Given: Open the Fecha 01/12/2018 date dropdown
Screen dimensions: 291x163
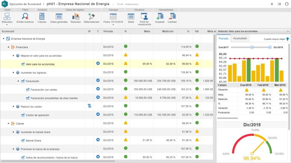Looking at the screenshot, I should tap(113, 19).
